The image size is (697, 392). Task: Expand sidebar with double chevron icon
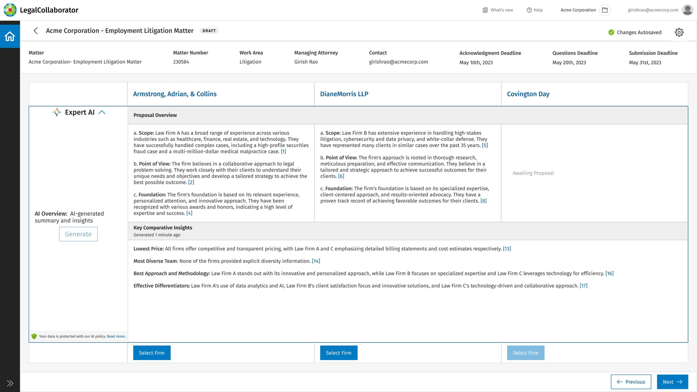click(10, 383)
